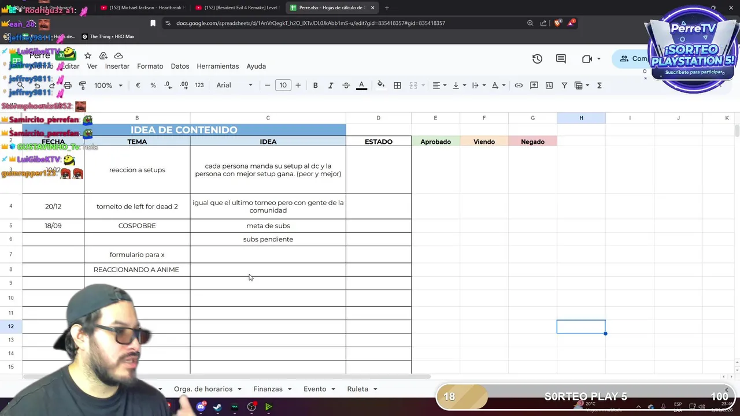
Task: Increase decimal places
Action: [184, 85]
